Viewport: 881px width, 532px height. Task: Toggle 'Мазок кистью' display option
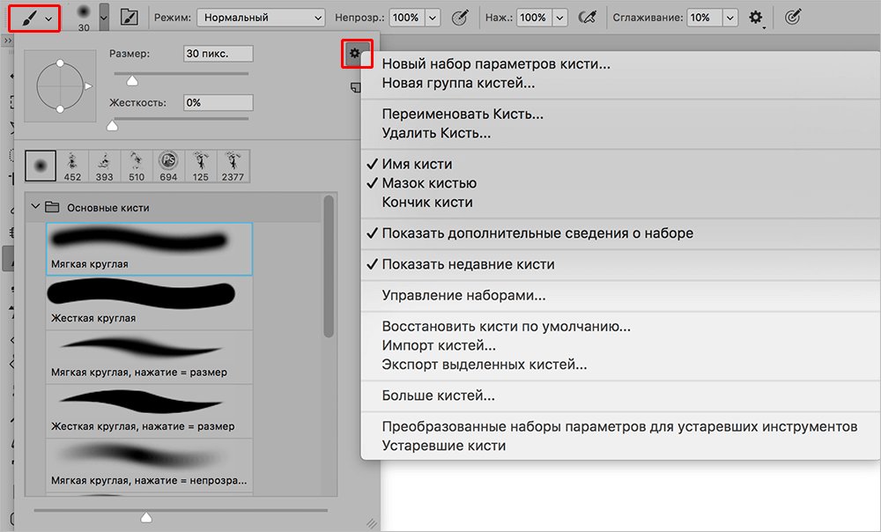pos(428,183)
